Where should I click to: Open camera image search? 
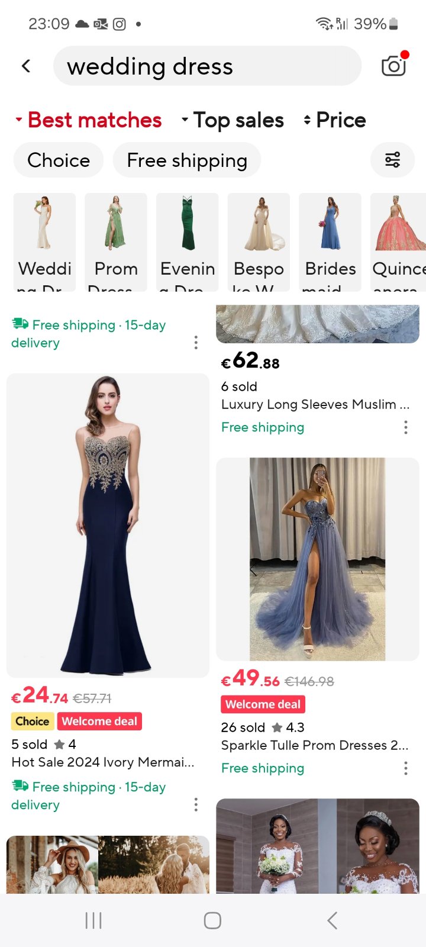tap(393, 66)
